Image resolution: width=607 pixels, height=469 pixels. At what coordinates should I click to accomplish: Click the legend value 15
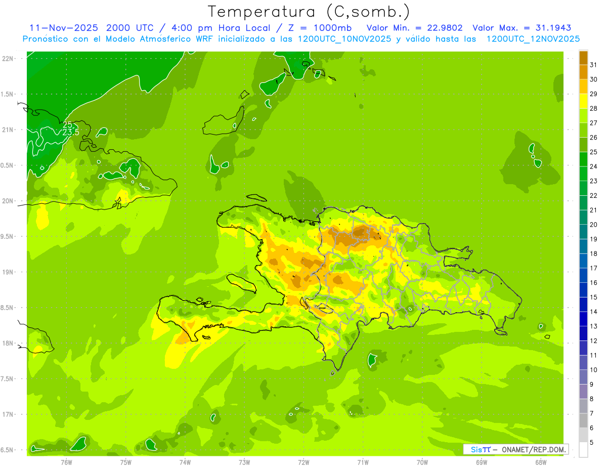pyautogui.click(x=594, y=297)
